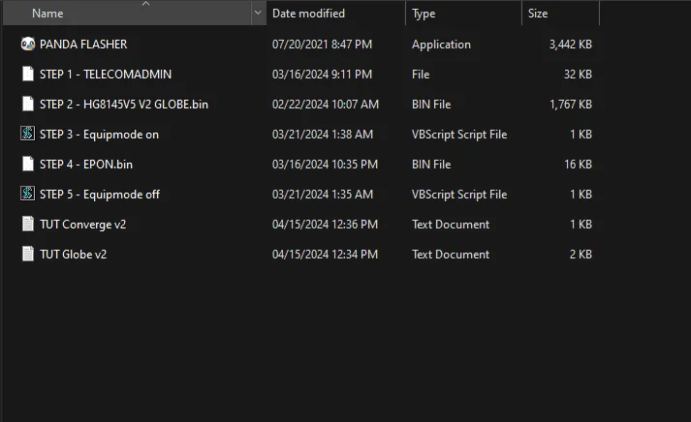Click the Application type cell
Viewport: 691px width, 422px height.
pos(441,45)
